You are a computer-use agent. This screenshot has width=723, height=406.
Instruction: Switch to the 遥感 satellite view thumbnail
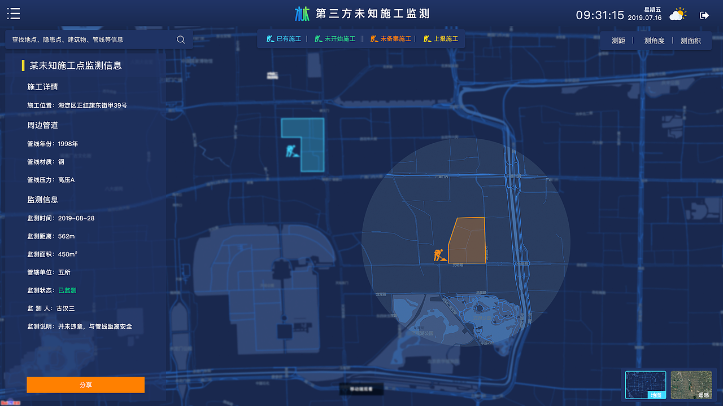(x=691, y=385)
